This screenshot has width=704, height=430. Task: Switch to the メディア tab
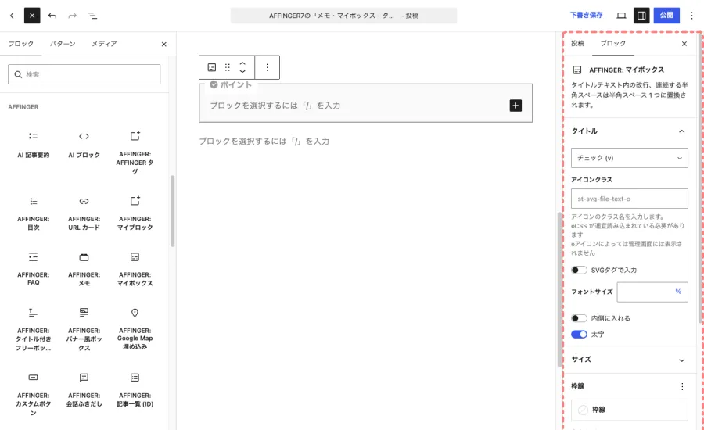click(104, 44)
